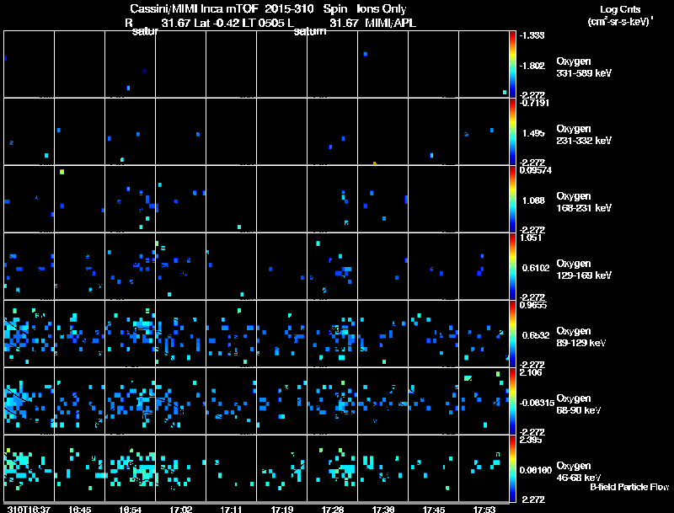Click the units label '(cm²-sr-s-keV)'
Screen dimensions: 674x513
[620, 22]
